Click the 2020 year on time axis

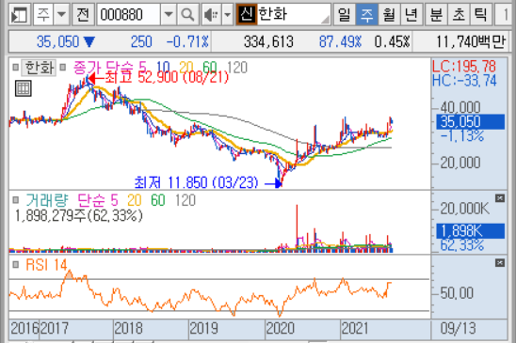pos(280,328)
